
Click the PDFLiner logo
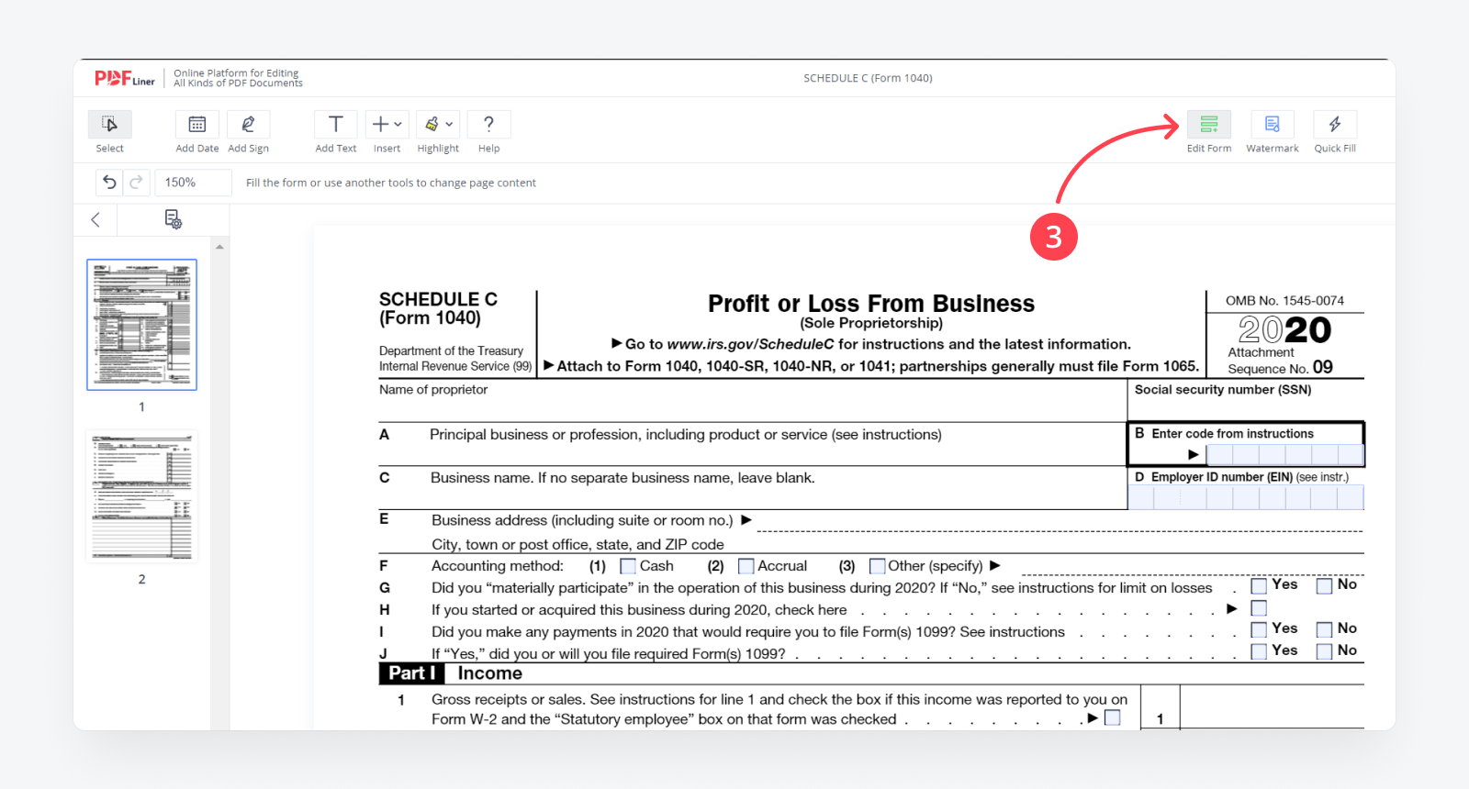124,79
